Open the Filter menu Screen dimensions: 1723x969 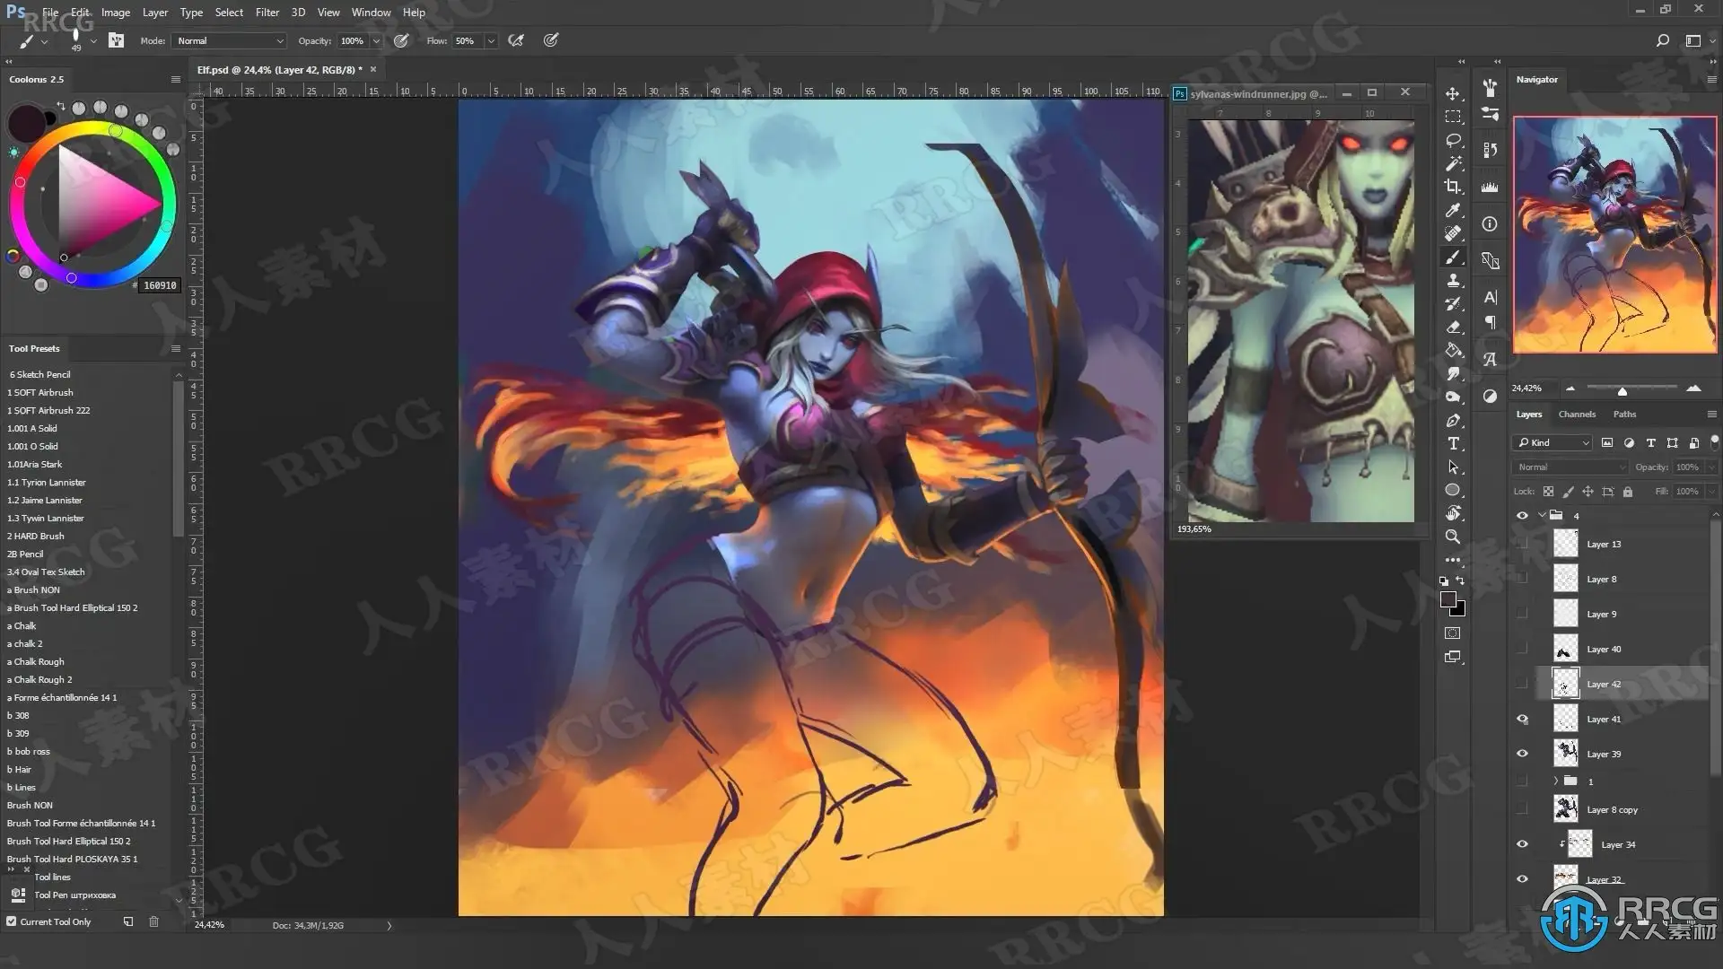267,13
